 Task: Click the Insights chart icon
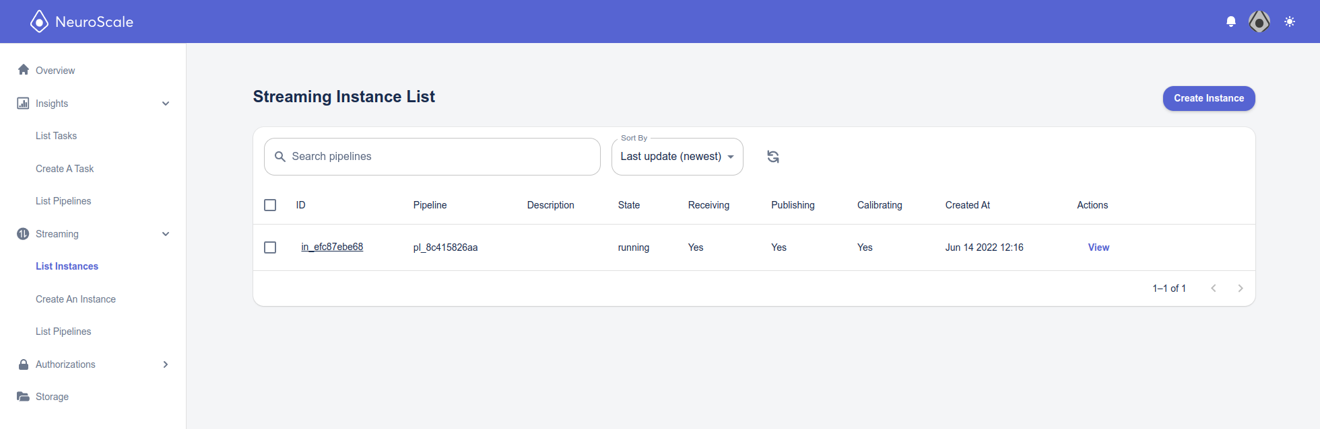click(23, 103)
